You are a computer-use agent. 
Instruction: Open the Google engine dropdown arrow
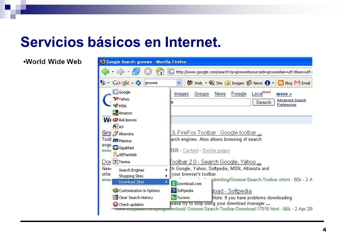132,83
